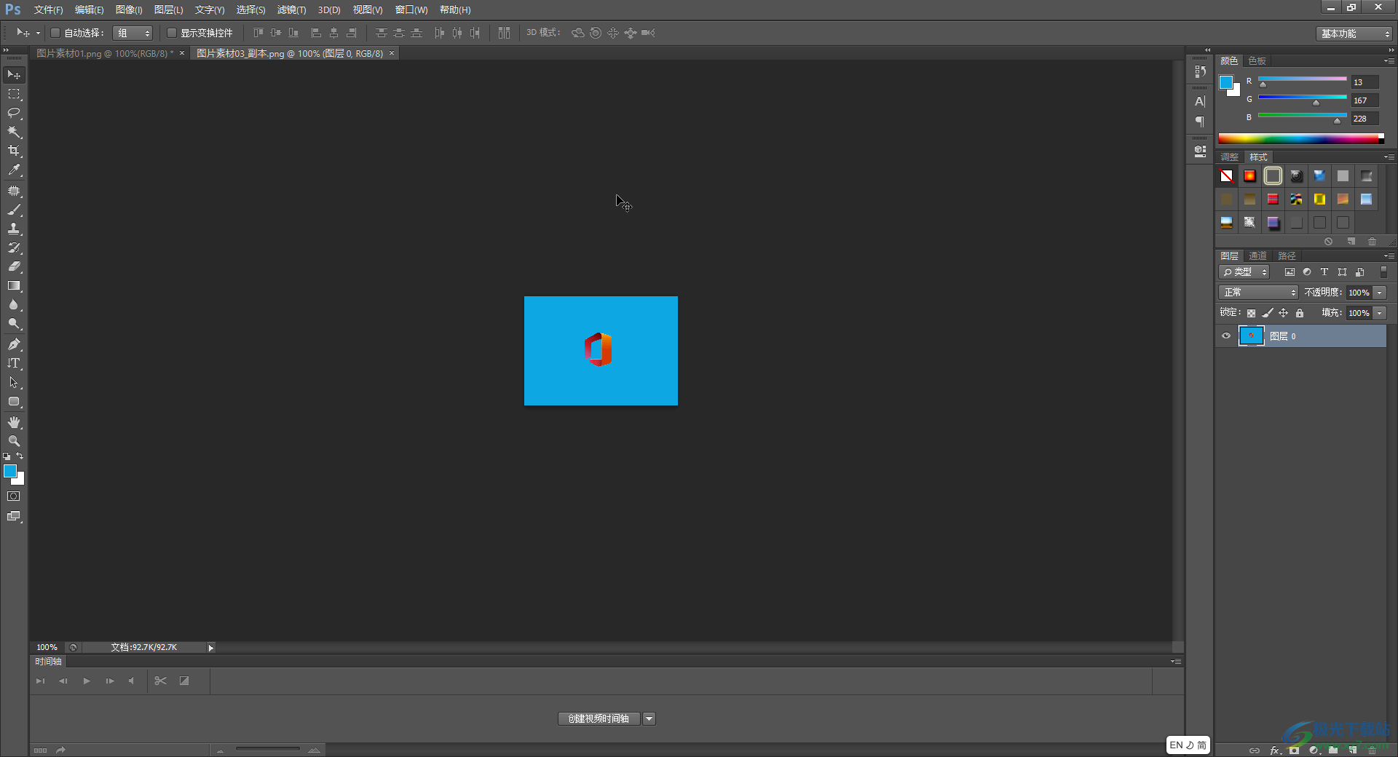Select the Lasso tool
The image size is (1398, 757).
pyautogui.click(x=14, y=114)
